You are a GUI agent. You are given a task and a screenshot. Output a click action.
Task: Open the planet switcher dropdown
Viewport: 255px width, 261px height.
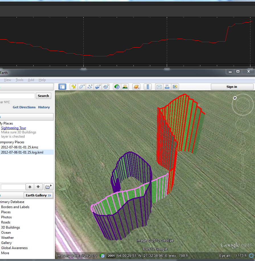pos(136,87)
